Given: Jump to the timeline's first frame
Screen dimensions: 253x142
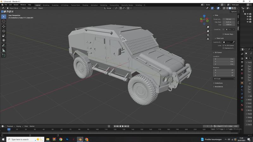Looking at the screenshot, I should [x=115, y=126].
